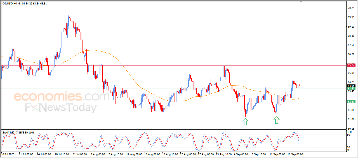Screen dimensions: 358x158
Task: Select the red horizontal line at 65.72
Action: click(x=173, y=65)
